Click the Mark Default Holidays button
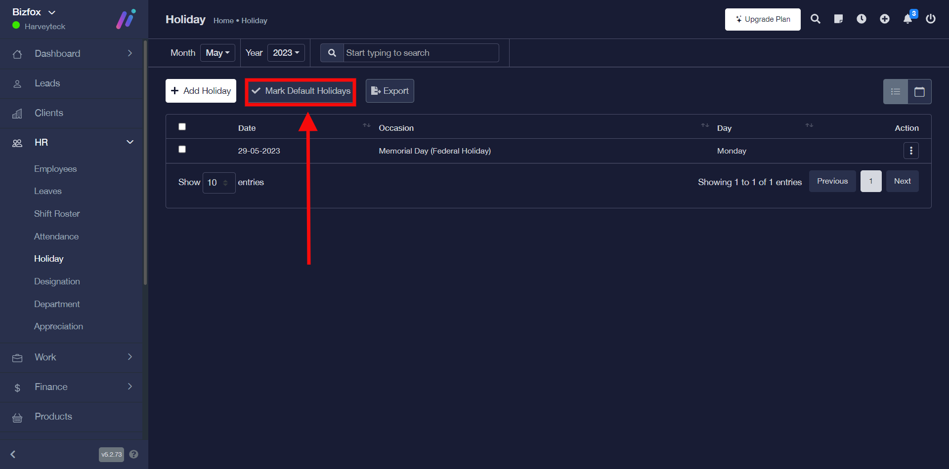Image resolution: width=949 pixels, height=469 pixels. 301,91
